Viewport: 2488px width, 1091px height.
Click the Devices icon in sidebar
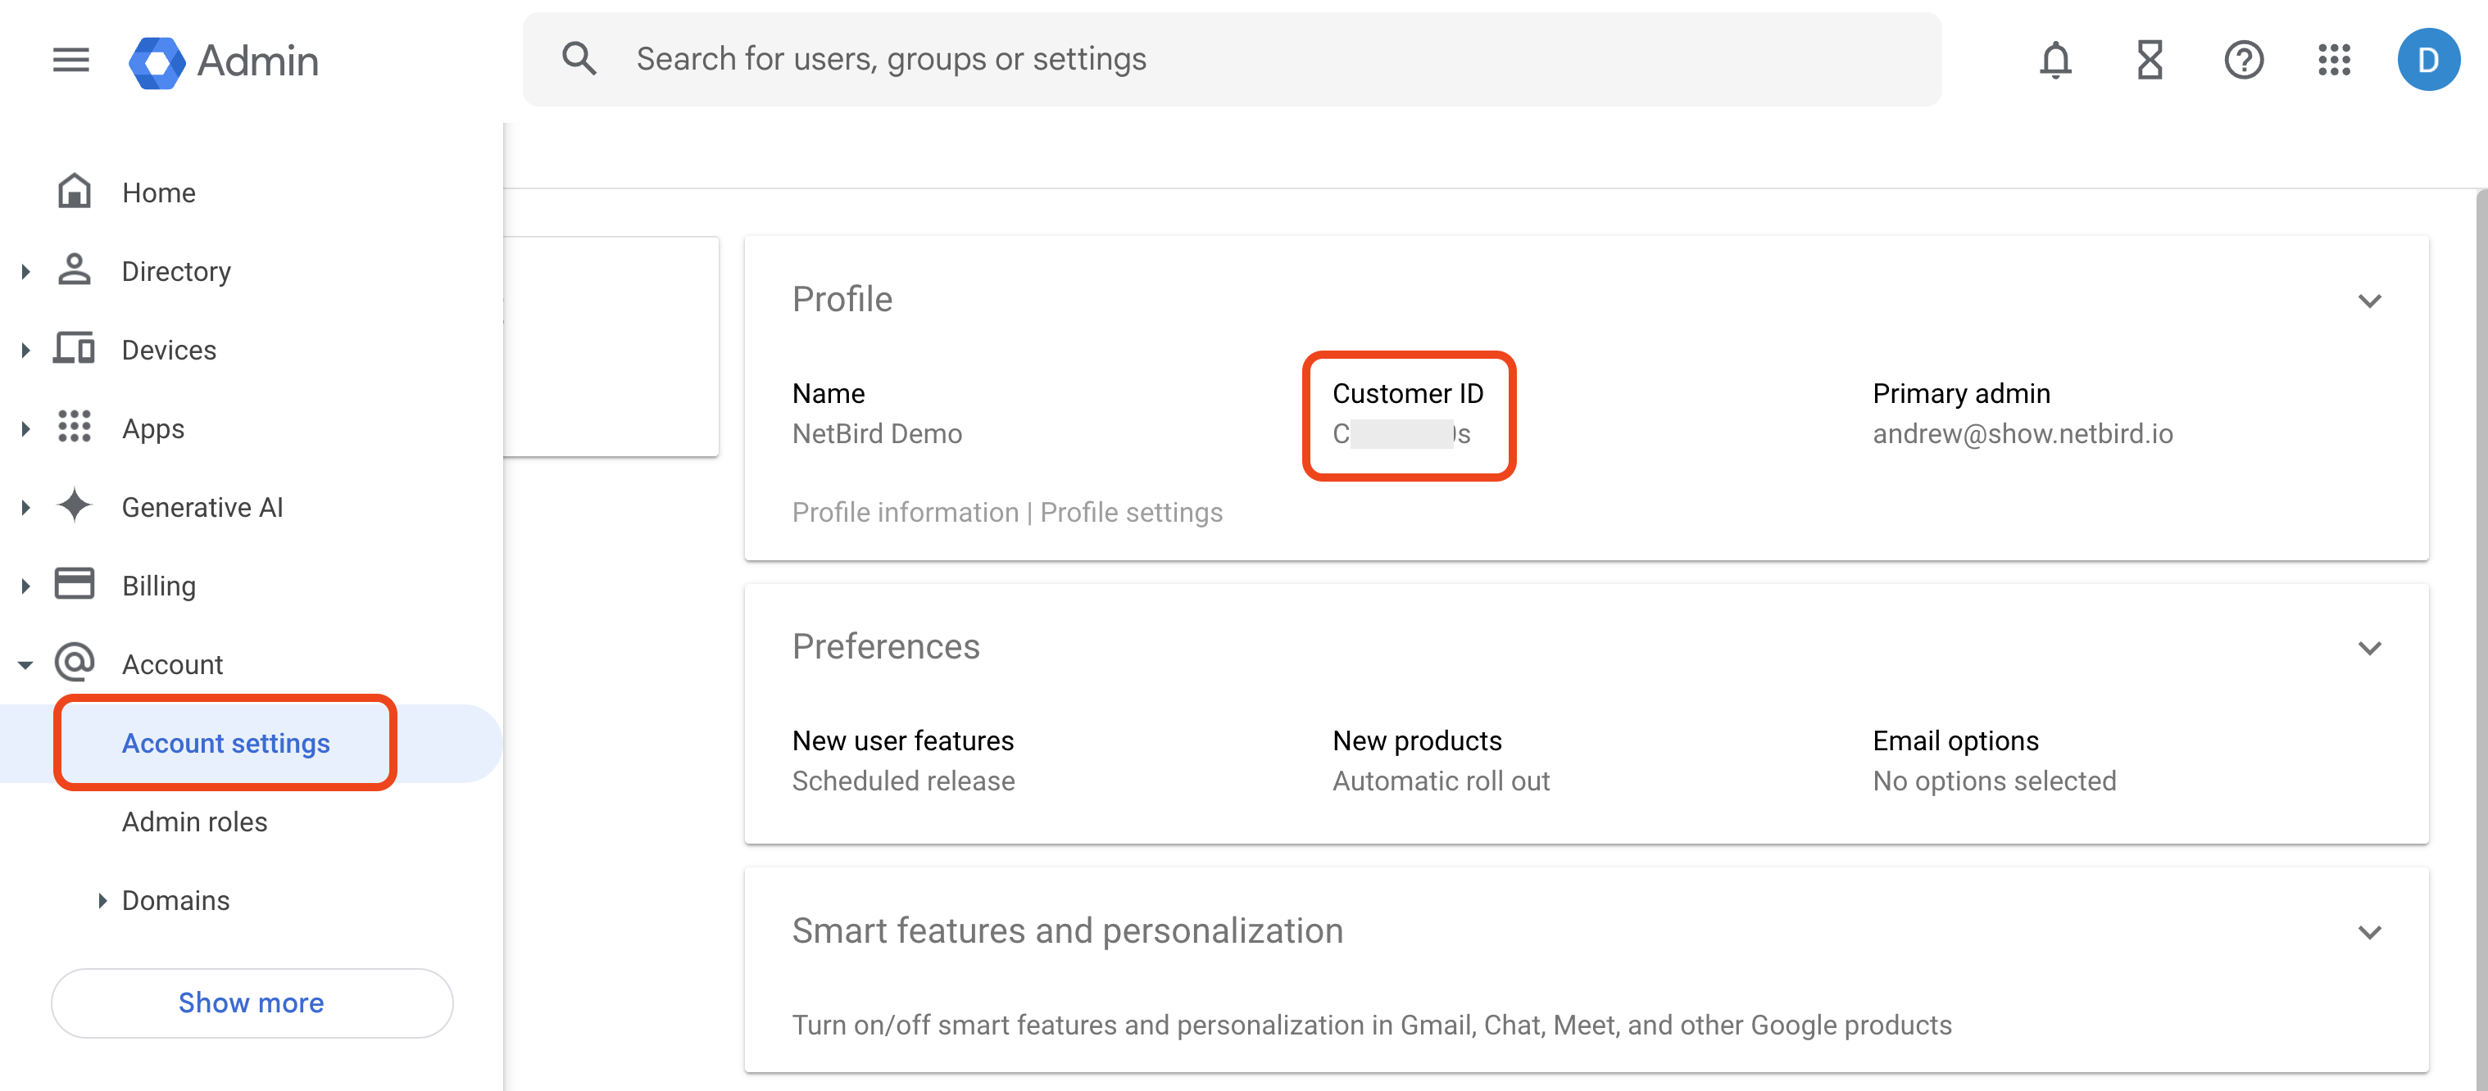coord(75,349)
